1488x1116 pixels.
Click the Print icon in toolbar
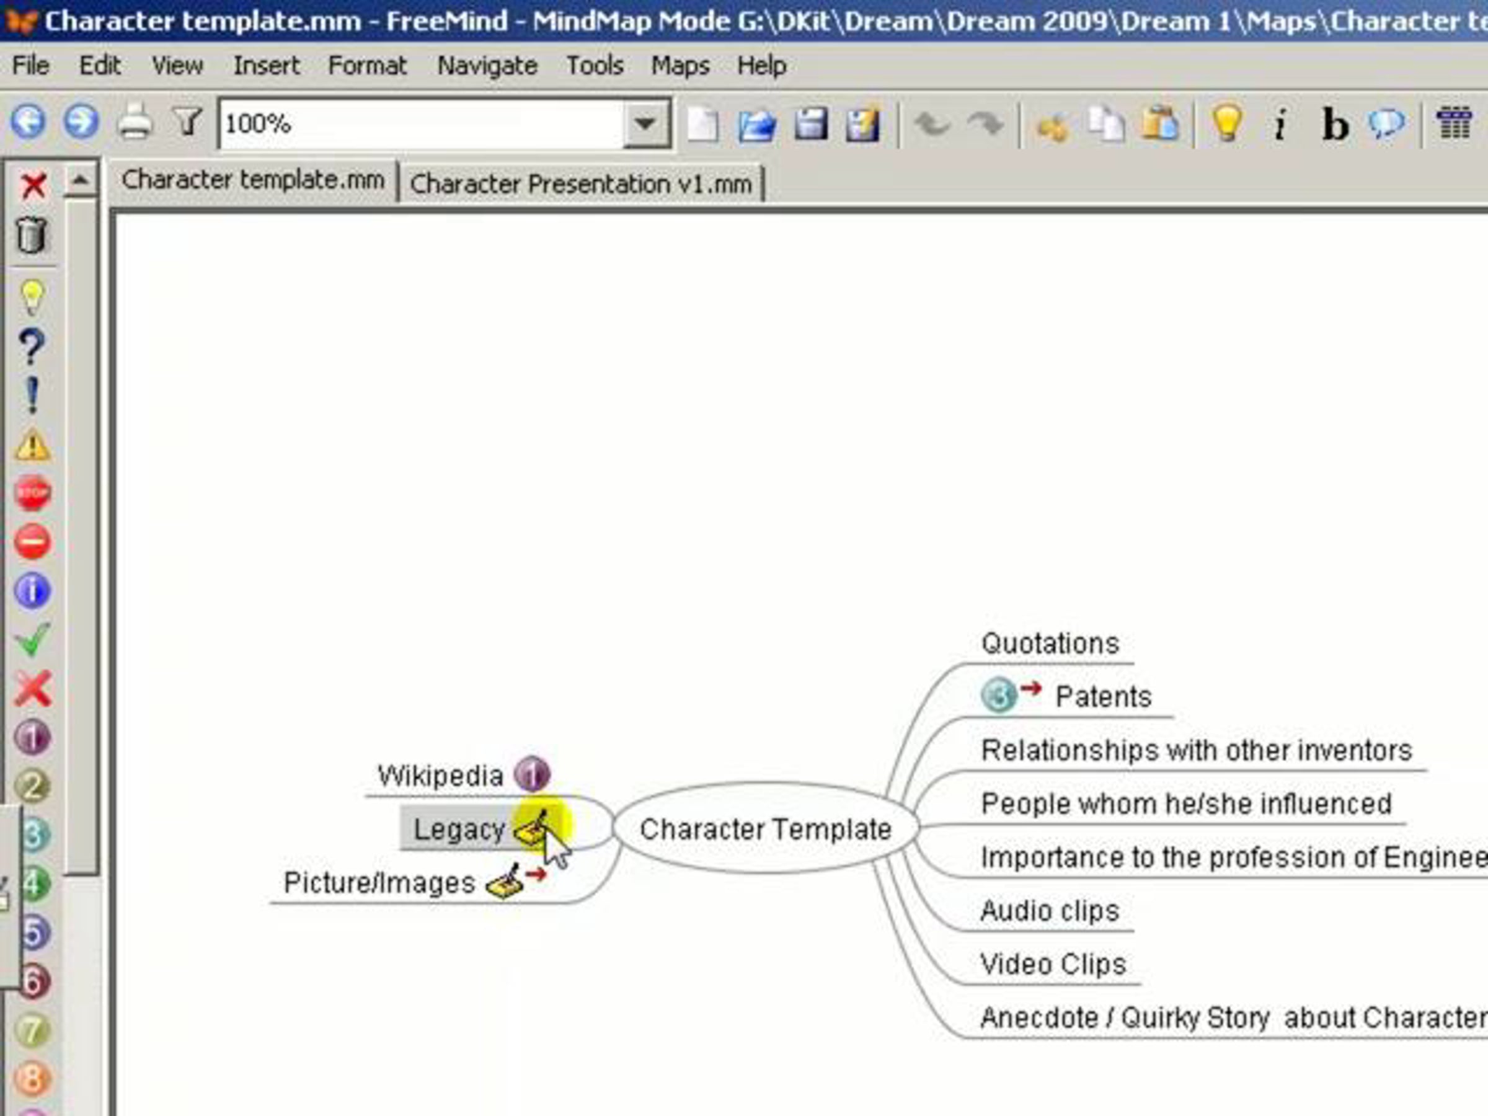click(135, 123)
